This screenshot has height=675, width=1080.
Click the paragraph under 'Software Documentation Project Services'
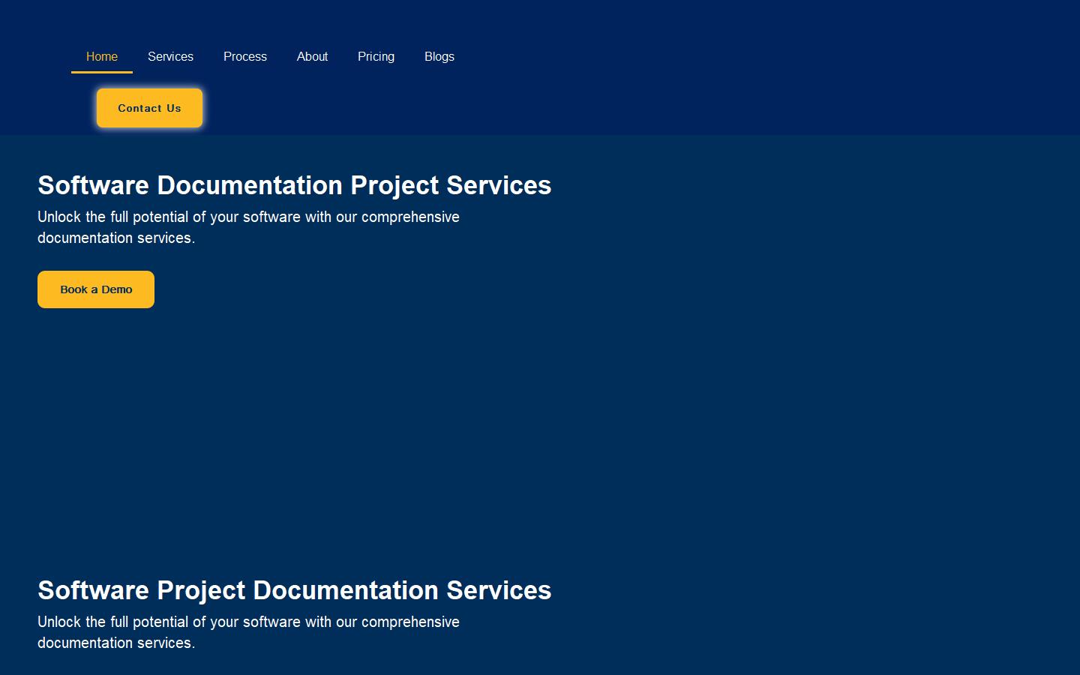point(248,227)
